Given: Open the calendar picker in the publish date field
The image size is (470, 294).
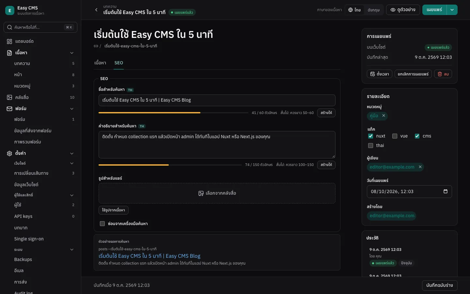Looking at the screenshot, I should (x=446, y=191).
